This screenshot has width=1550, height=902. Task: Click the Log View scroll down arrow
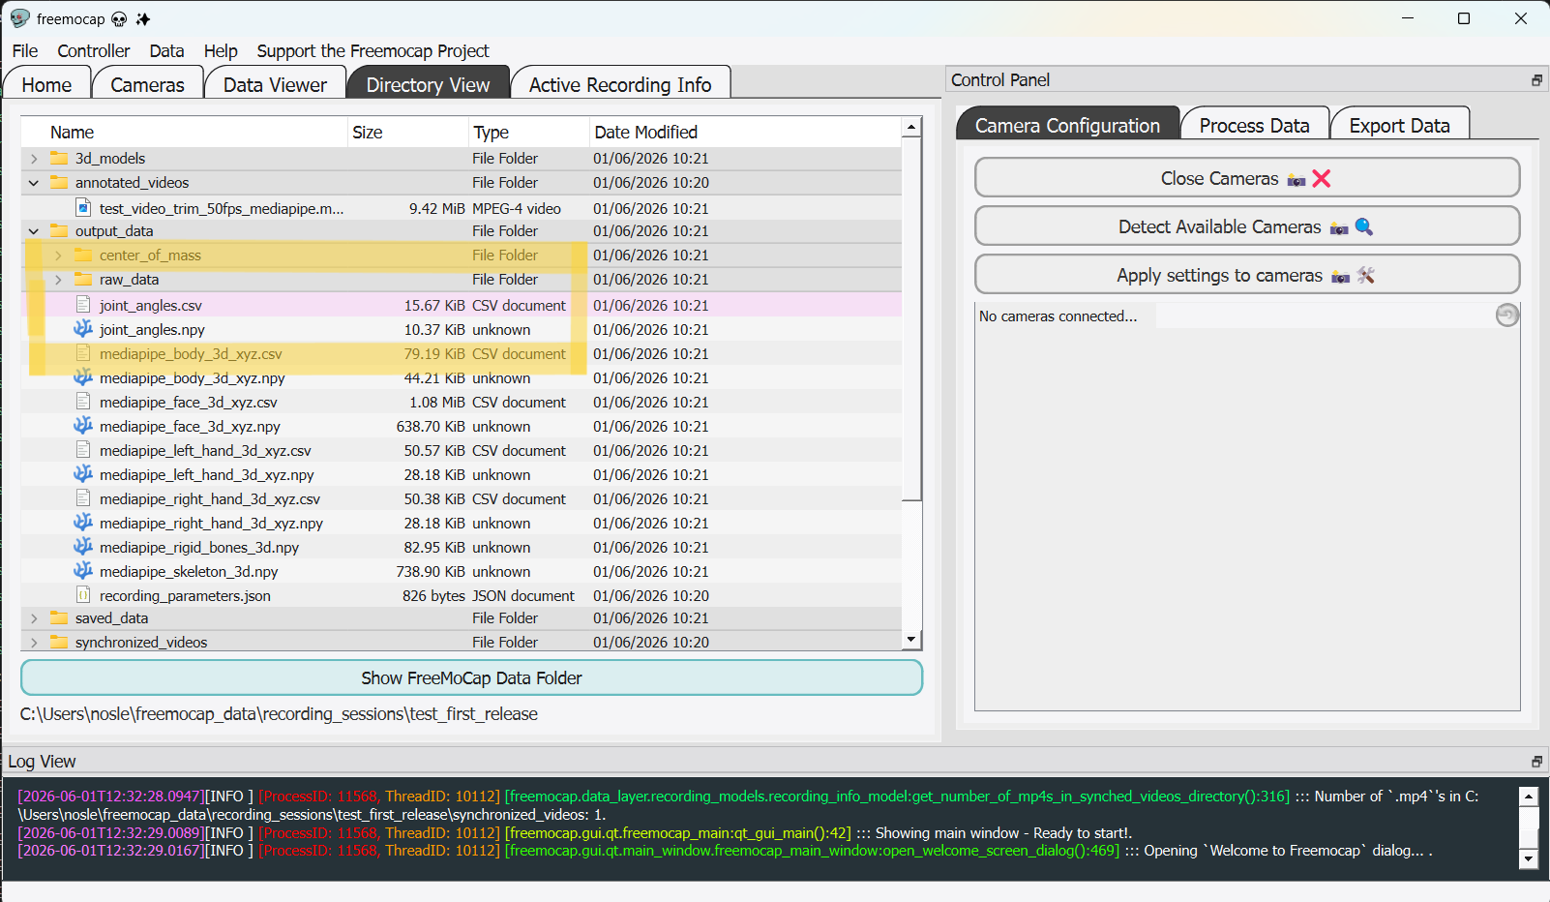(x=1529, y=858)
